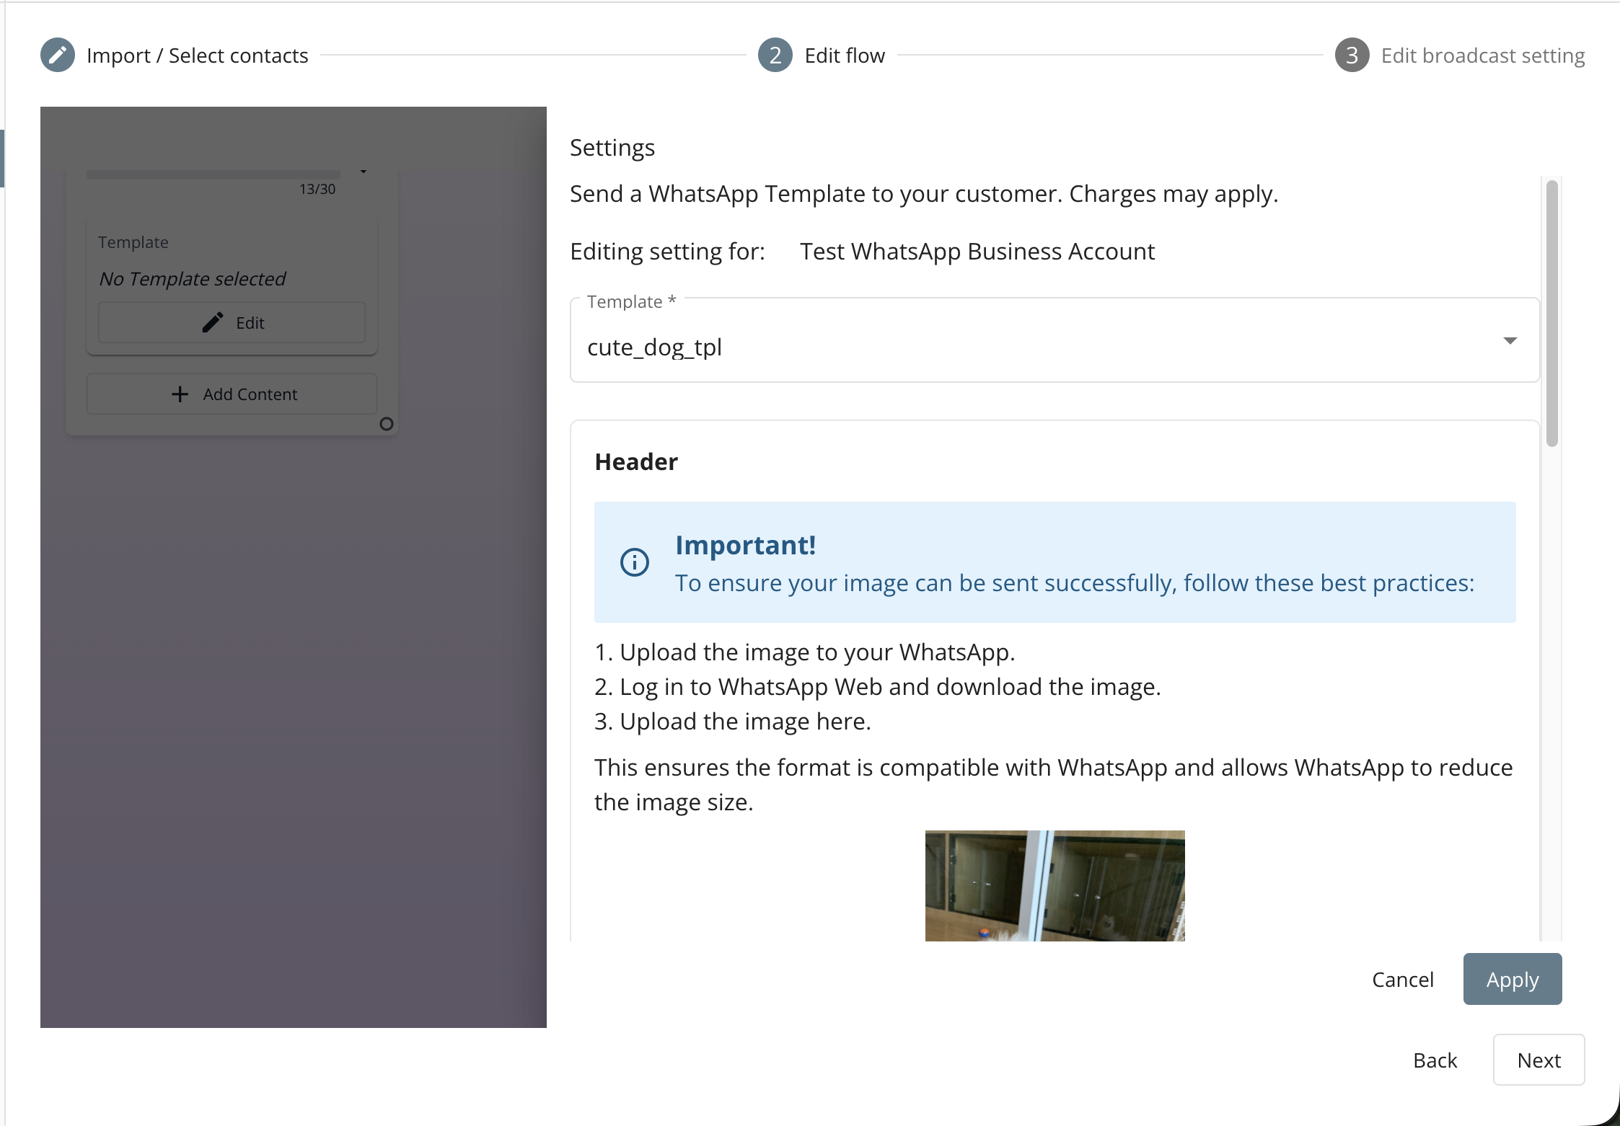
Task: Expand the small dropdown caret above 13/30
Action: (364, 172)
